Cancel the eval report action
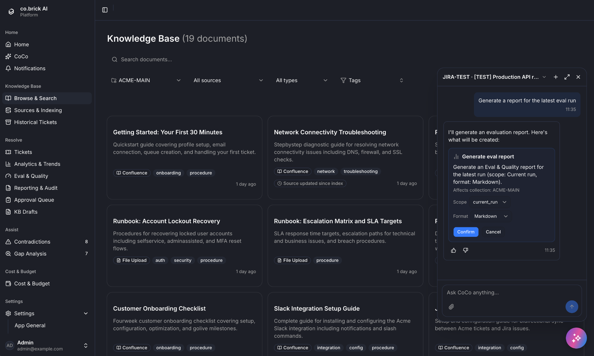594x356 pixels. click(x=493, y=232)
